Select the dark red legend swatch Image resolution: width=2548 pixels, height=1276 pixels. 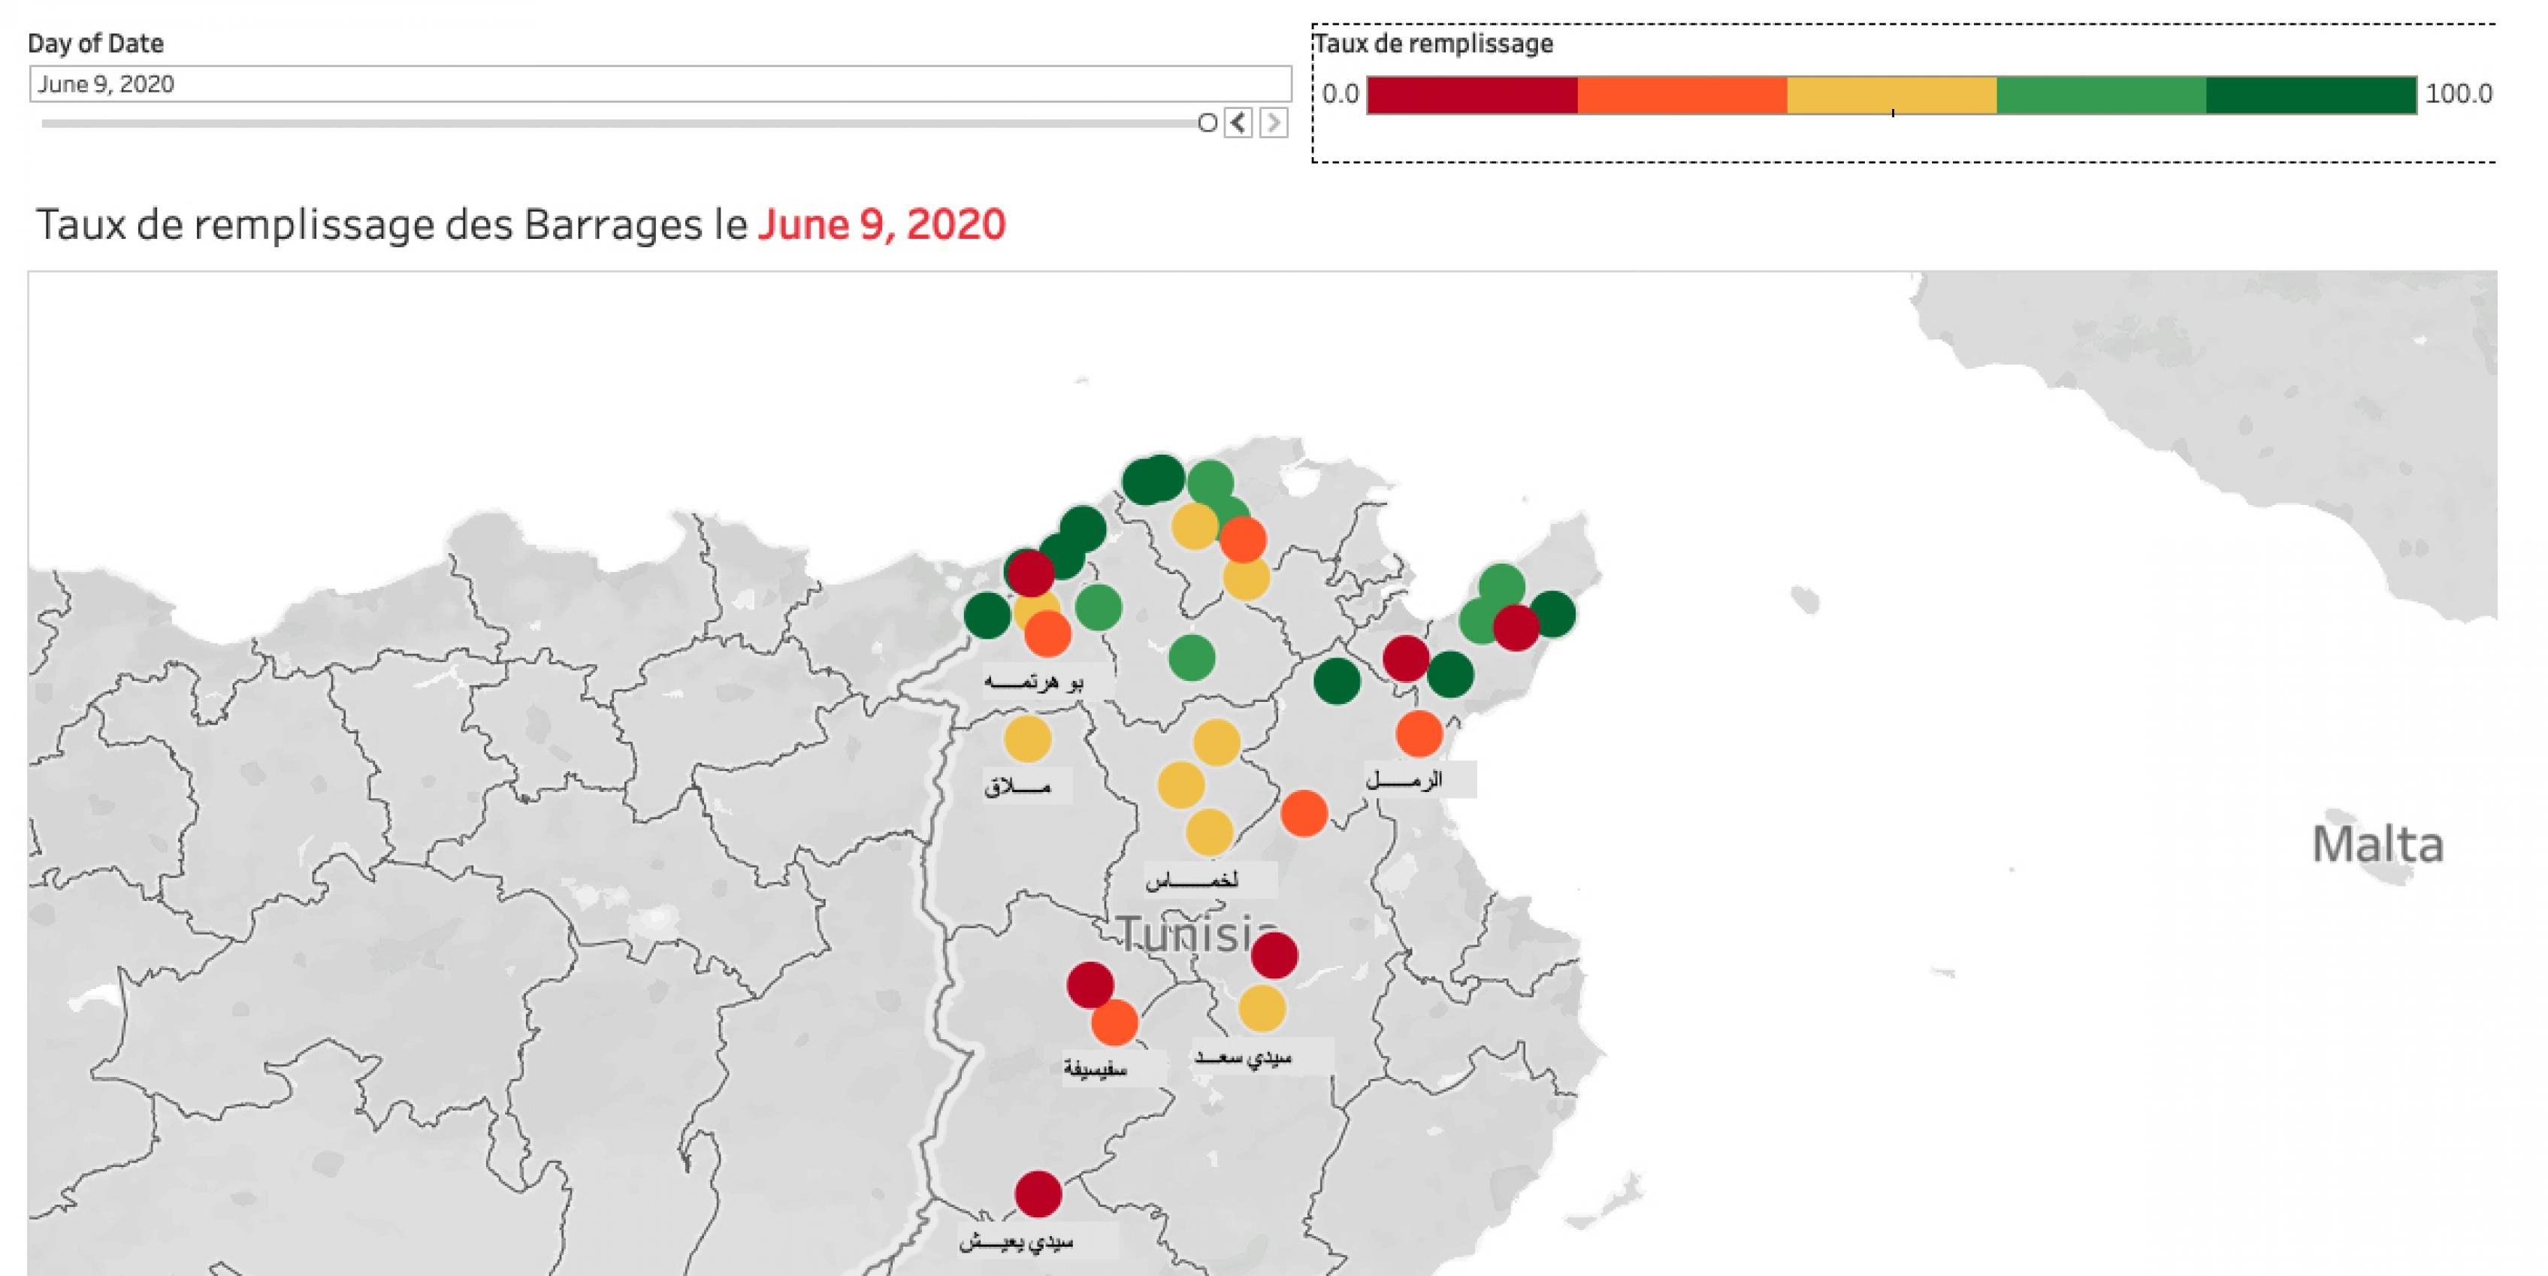coord(1472,95)
